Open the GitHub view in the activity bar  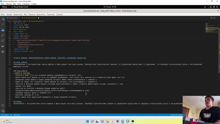coord(3,52)
